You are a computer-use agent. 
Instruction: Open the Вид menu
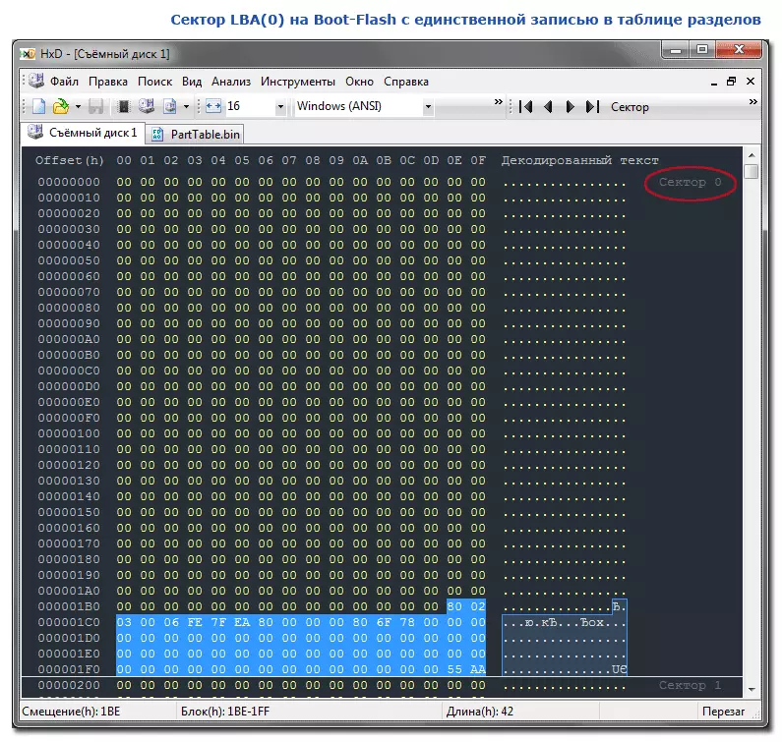point(192,82)
